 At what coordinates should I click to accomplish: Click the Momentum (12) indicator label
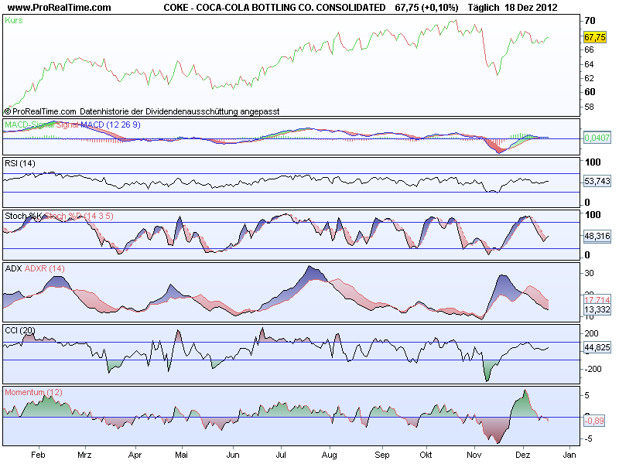(33, 392)
